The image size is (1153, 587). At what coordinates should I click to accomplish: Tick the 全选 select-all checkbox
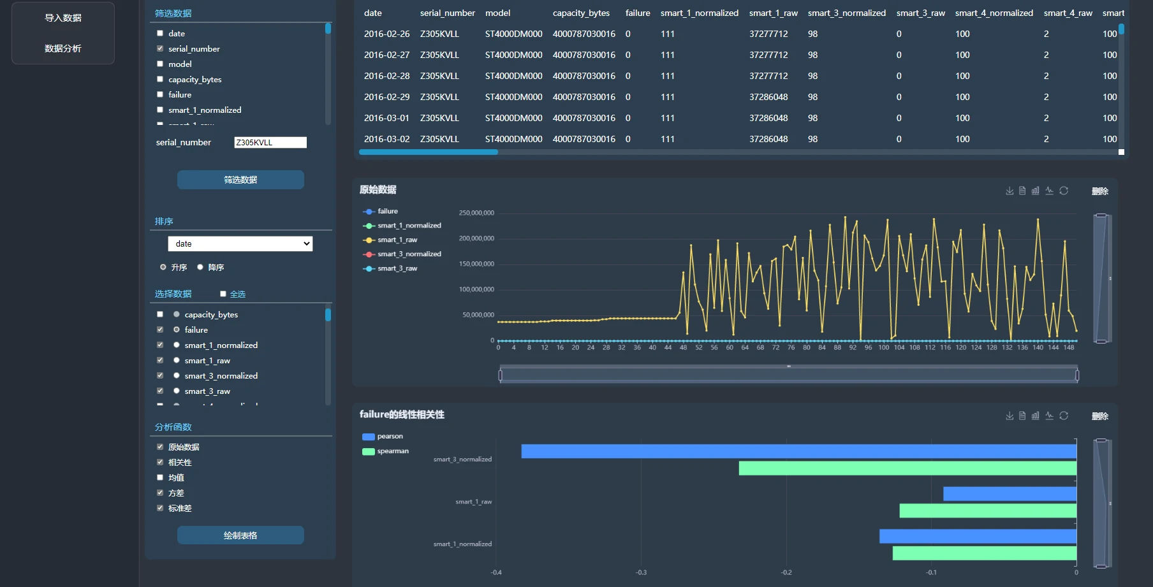click(x=223, y=294)
